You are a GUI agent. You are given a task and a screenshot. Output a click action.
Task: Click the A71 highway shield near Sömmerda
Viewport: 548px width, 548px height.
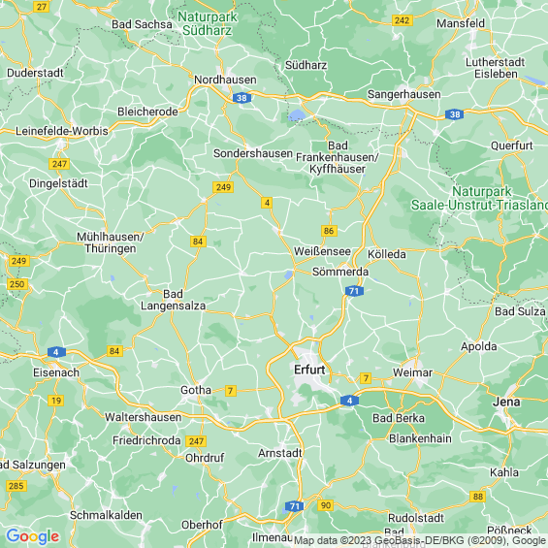[354, 291]
